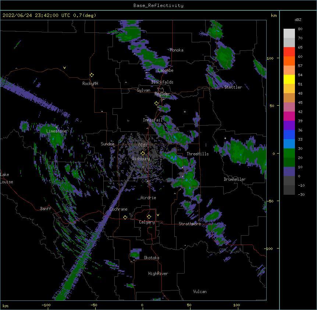Click the yellow diamond marker beside RockyMH
Viewport: 317px width, 310px height.
click(92, 75)
